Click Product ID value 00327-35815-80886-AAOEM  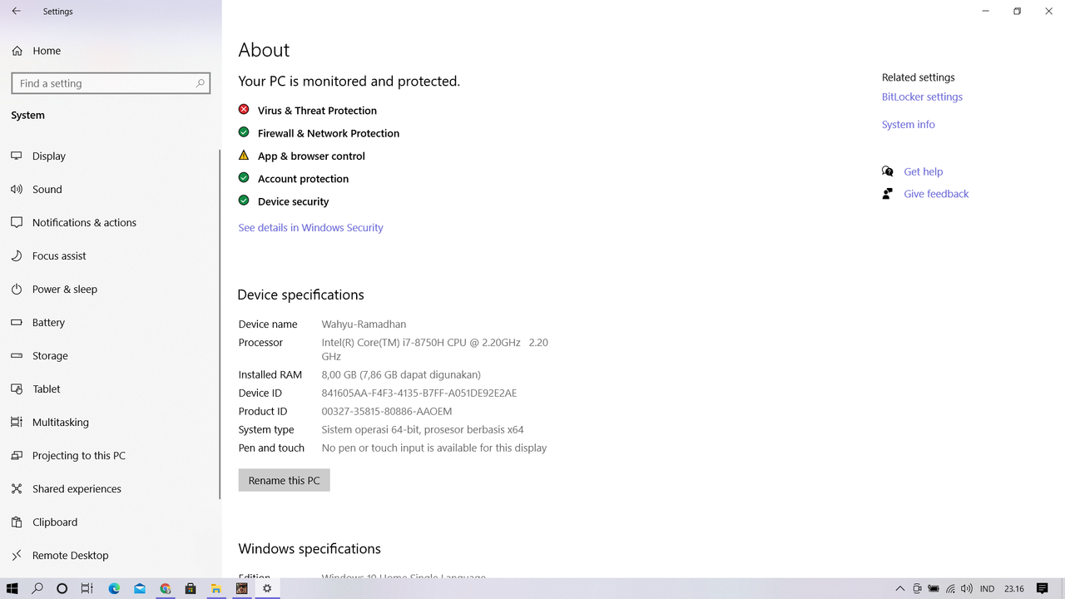[387, 412]
